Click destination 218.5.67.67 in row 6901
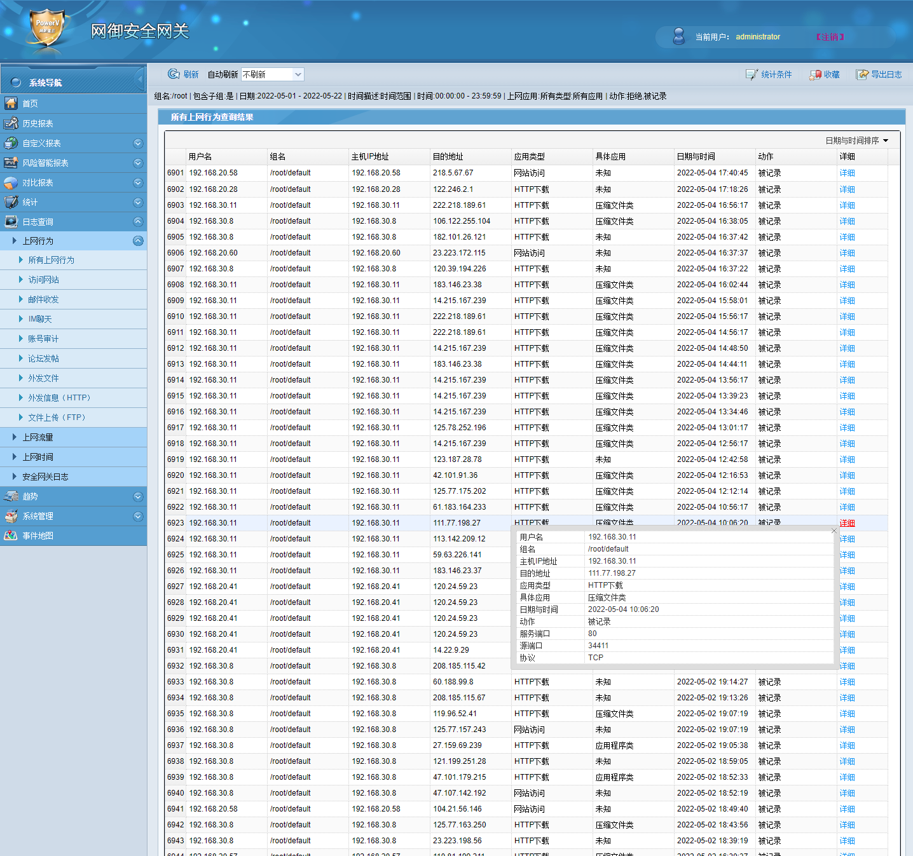 click(453, 173)
